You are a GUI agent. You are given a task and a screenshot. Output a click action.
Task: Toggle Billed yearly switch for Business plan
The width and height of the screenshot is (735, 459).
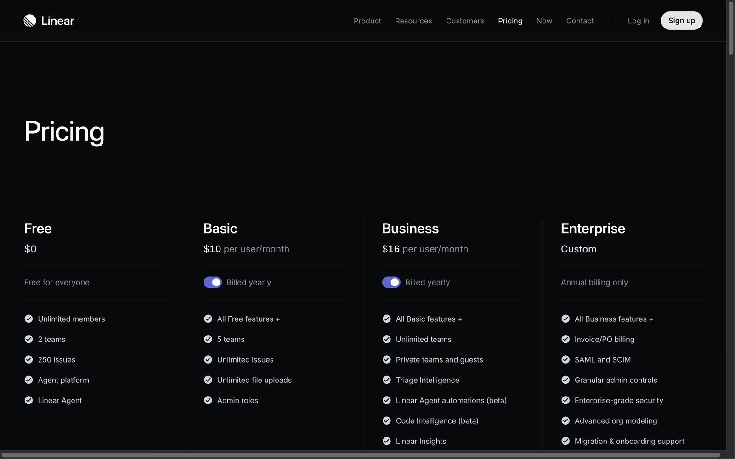pos(391,282)
